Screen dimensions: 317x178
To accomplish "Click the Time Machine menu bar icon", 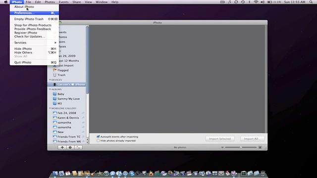I will (x=243, y=2).
